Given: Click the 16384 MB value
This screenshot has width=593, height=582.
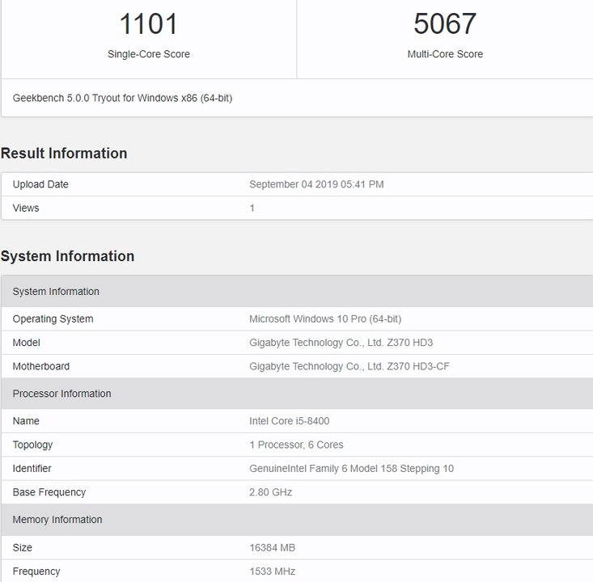Looking at the screenshot, I should tap(273, 547).
